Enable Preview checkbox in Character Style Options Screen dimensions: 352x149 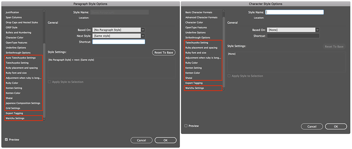click(x=186, y=126)
